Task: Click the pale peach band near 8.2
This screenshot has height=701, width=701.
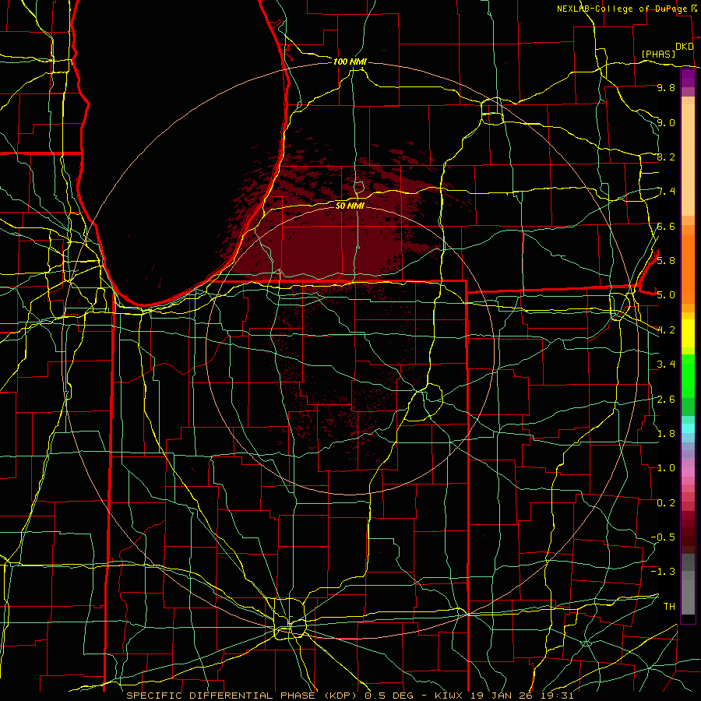Action: tap(688, 160)
